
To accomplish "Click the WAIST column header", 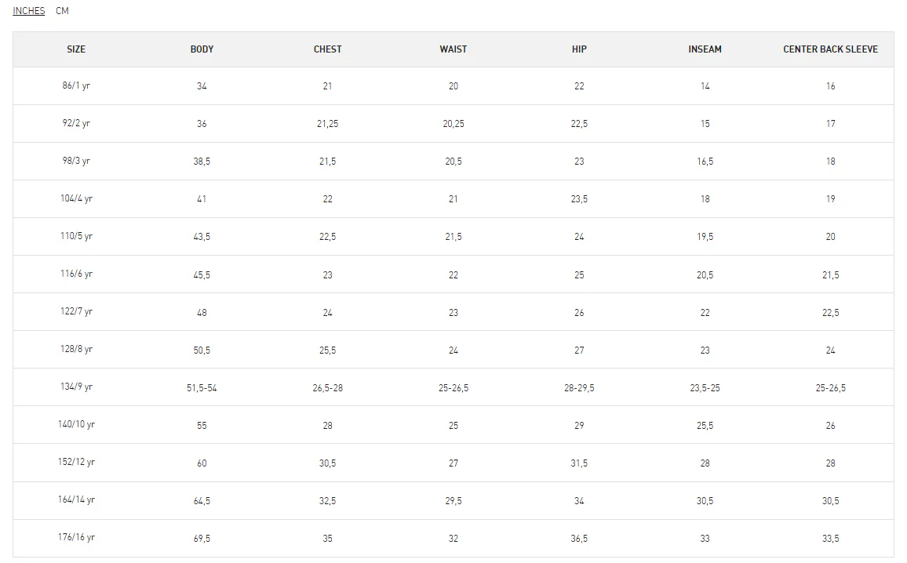I will tap(453, 49).
